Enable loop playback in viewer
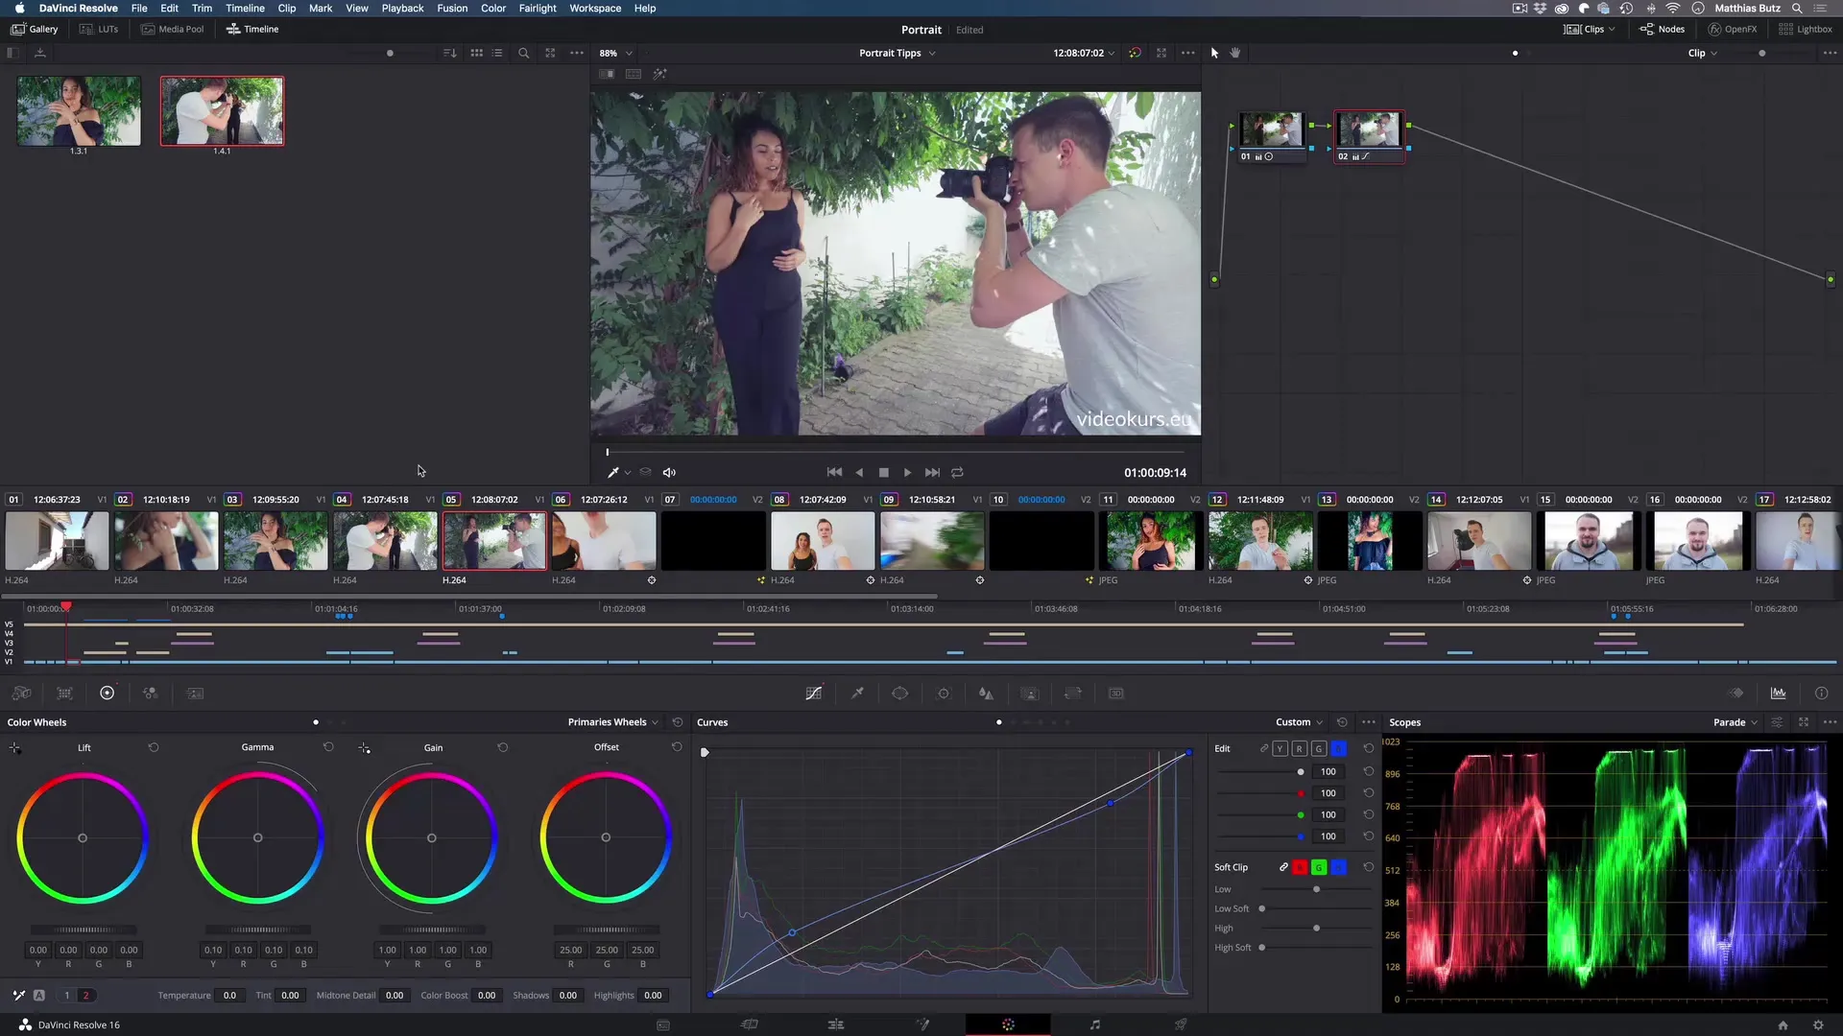Screen dimensions: 1843x1036 click(957, 472)
